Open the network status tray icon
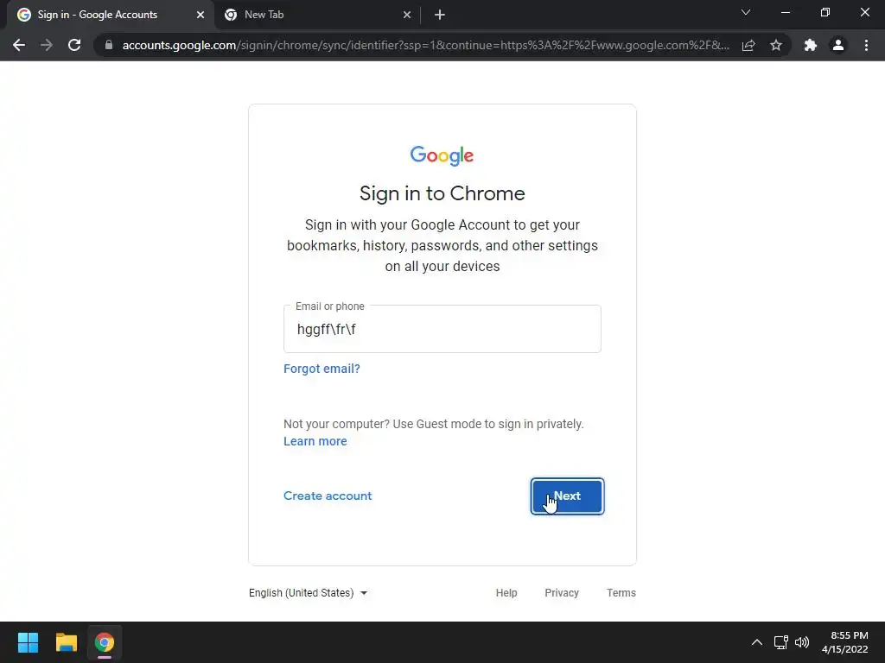Screen dimensions: 885x663 (x=780, y=642)
